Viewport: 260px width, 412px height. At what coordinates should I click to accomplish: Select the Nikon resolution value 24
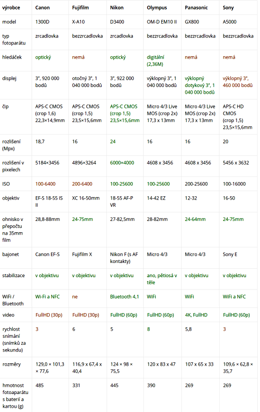click(113, 141)
